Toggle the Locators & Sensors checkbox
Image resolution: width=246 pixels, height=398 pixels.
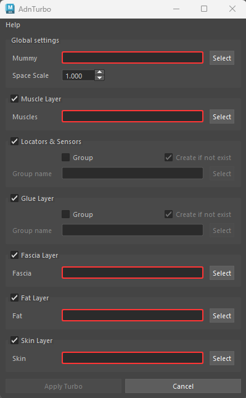click(14, 141)
